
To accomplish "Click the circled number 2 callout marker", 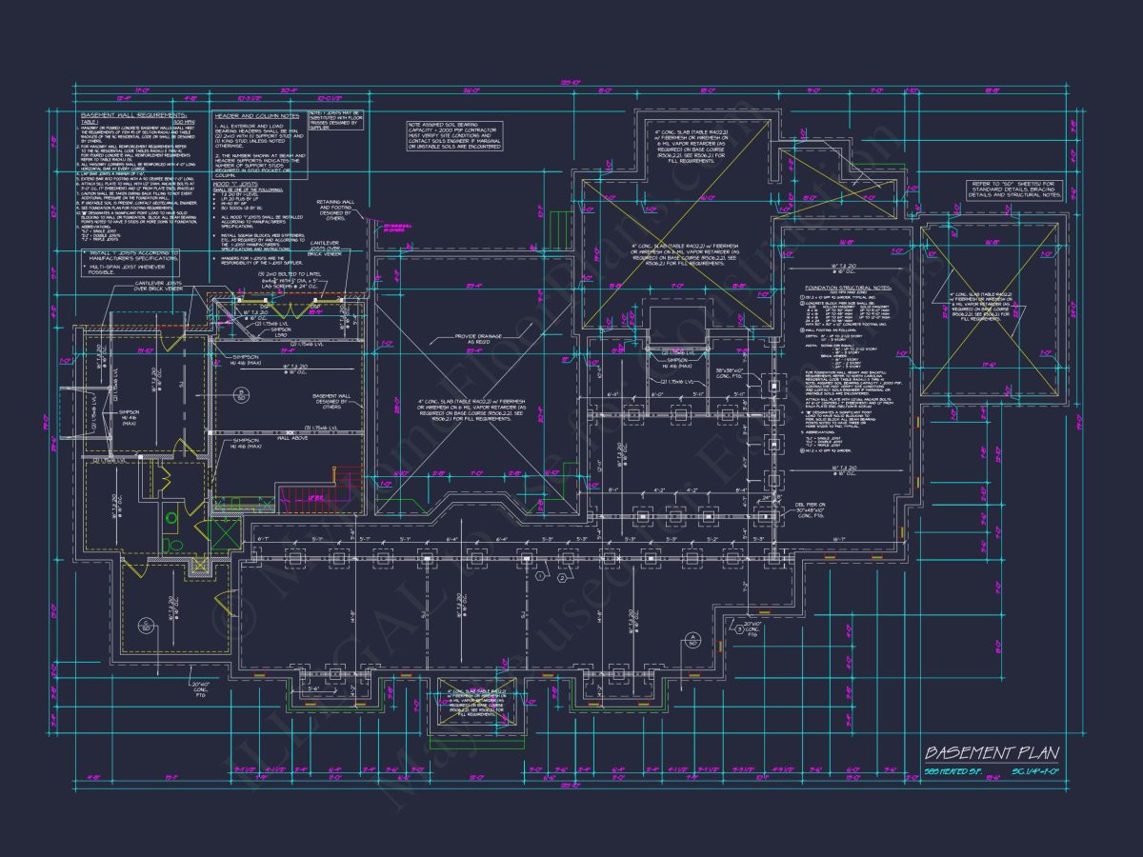I will tap(563, 578).
